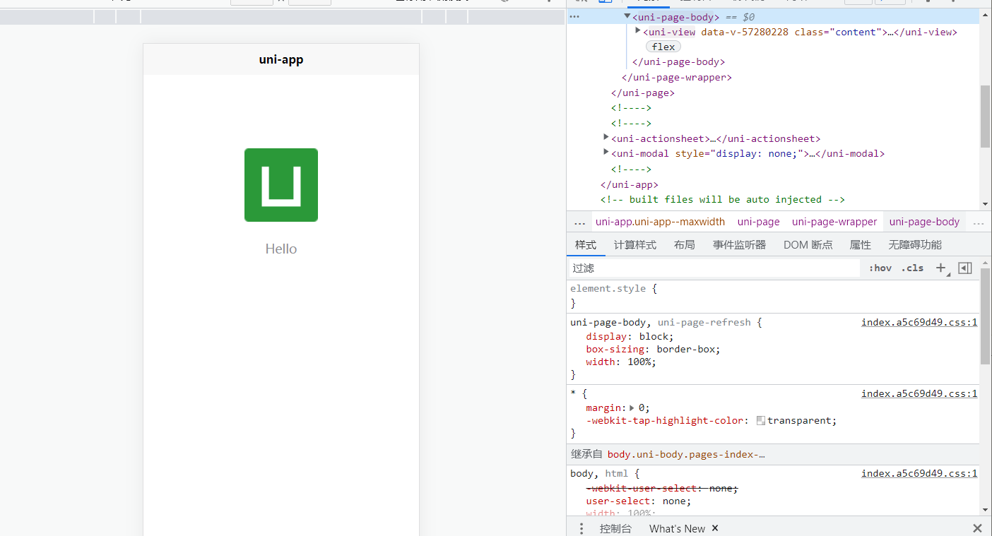Switch to the 控制台 drawer tab
The width and height of the screenshot is (992, 536).
tap(615, 528)
